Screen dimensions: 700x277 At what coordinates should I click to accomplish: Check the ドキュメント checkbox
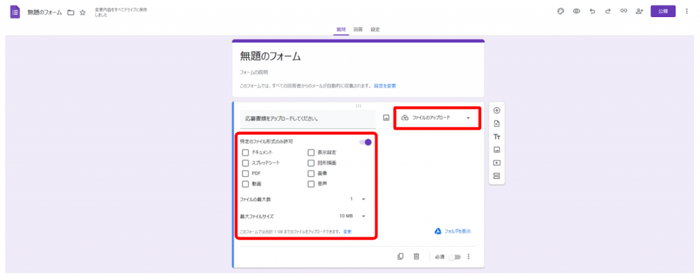click(245, 152)
